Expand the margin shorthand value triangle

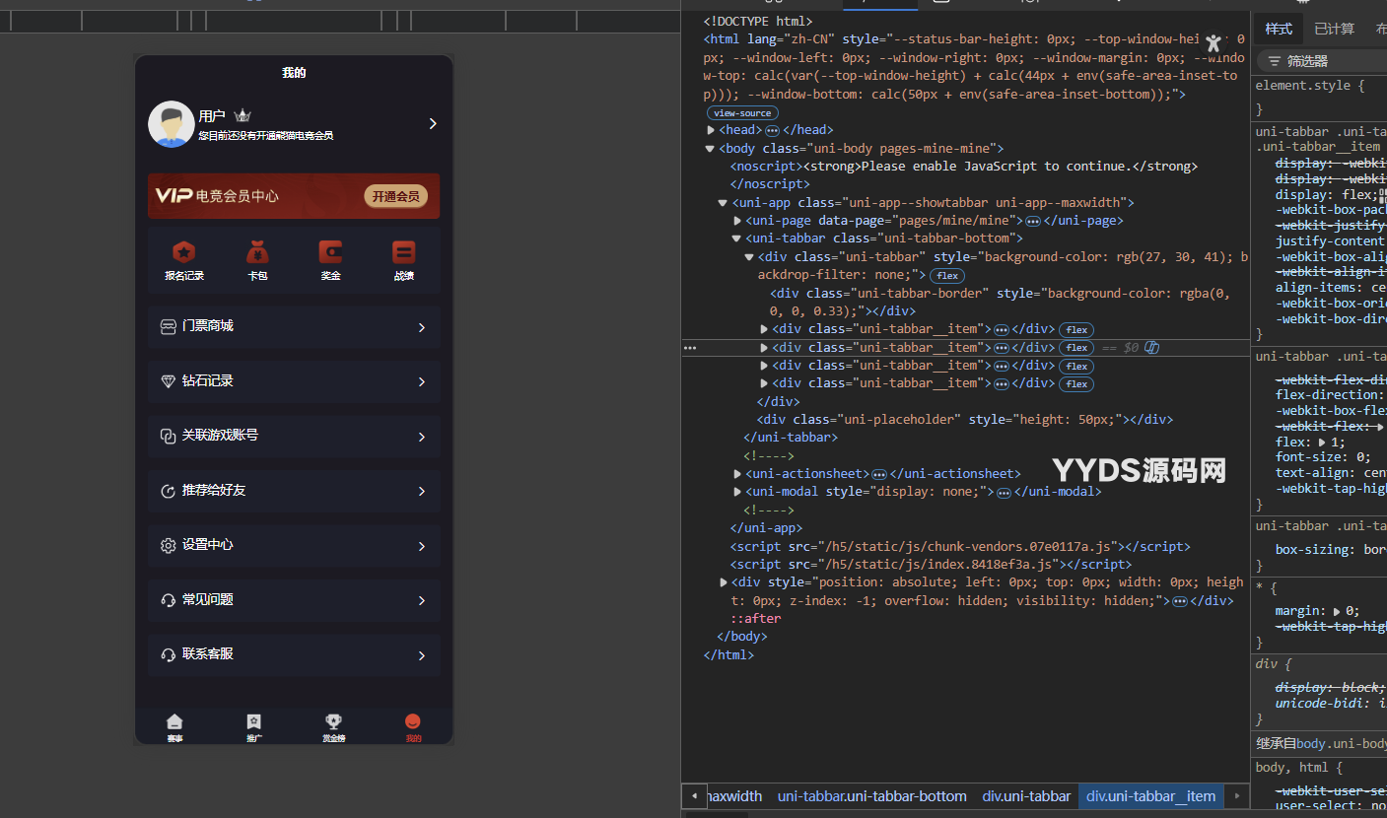coord(1337,611)
